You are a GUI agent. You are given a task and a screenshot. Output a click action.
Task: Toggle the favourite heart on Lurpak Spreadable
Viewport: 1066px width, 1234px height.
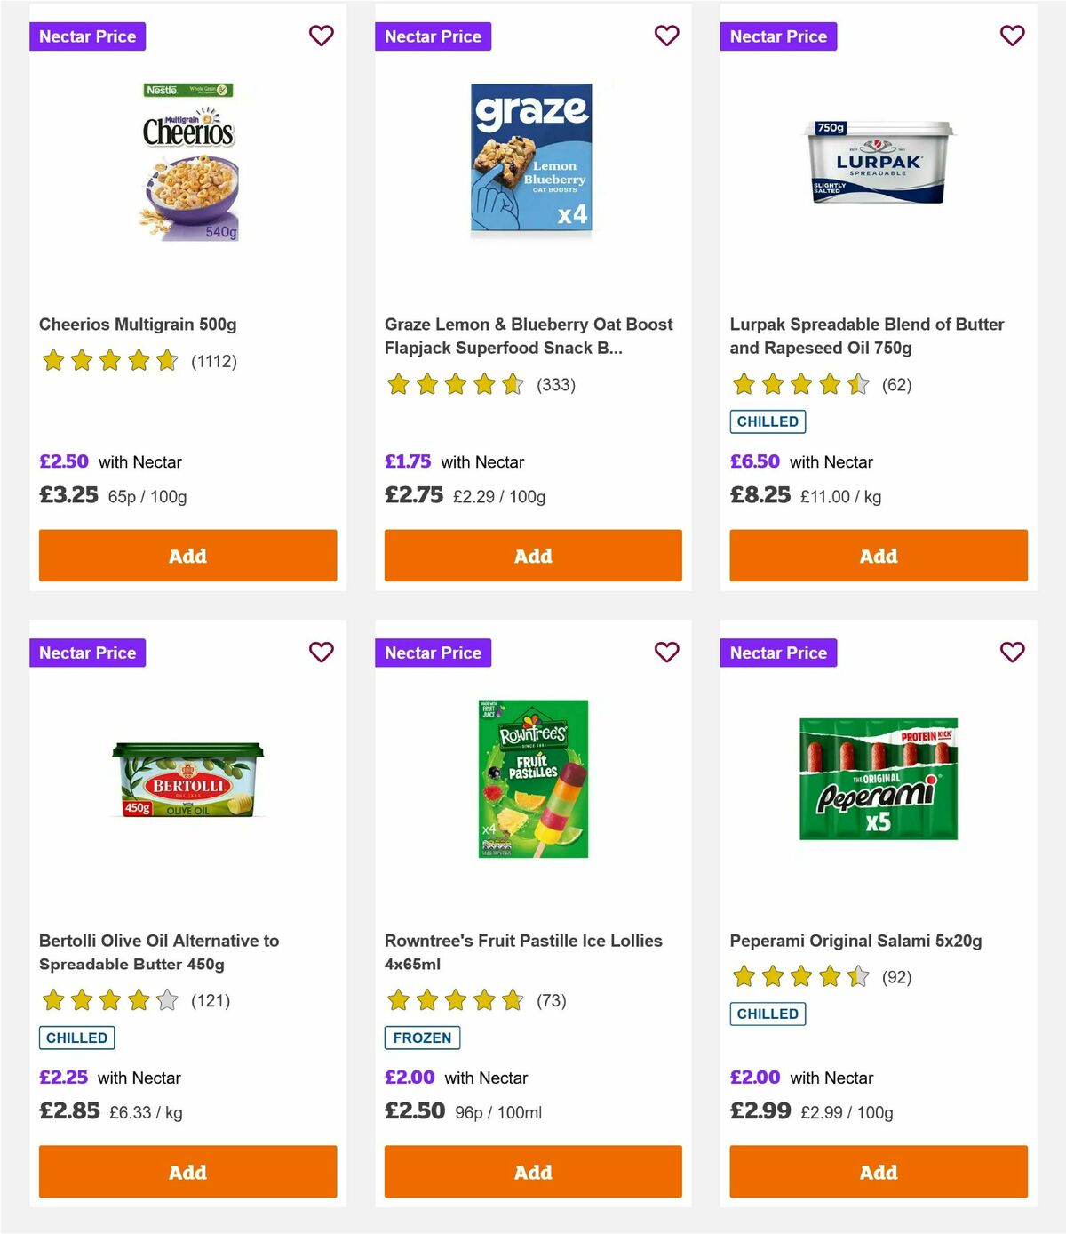(x=1012, y=36)
